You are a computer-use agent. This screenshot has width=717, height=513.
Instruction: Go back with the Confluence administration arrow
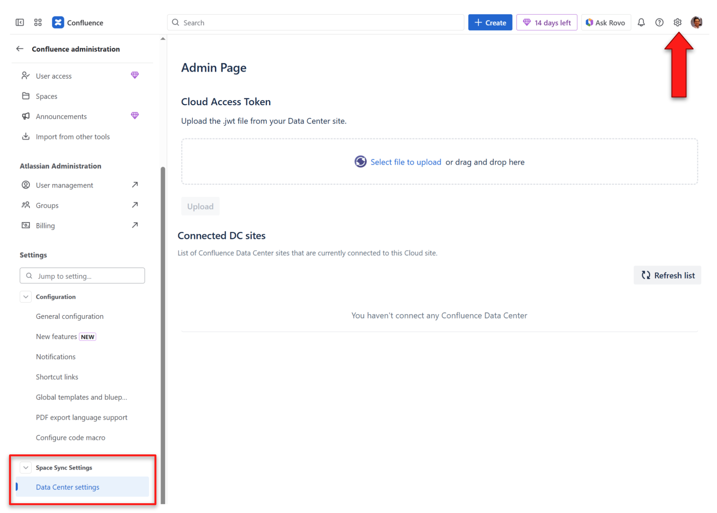[20, 49]
